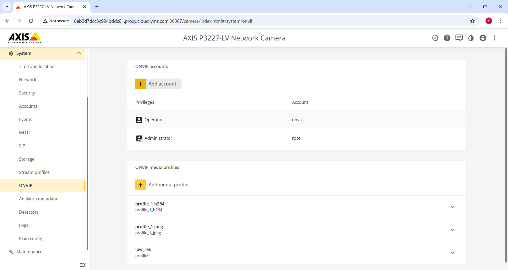Expand the profile_1 h264 media profile
This screenshot has height=270, width=508.
452,207
